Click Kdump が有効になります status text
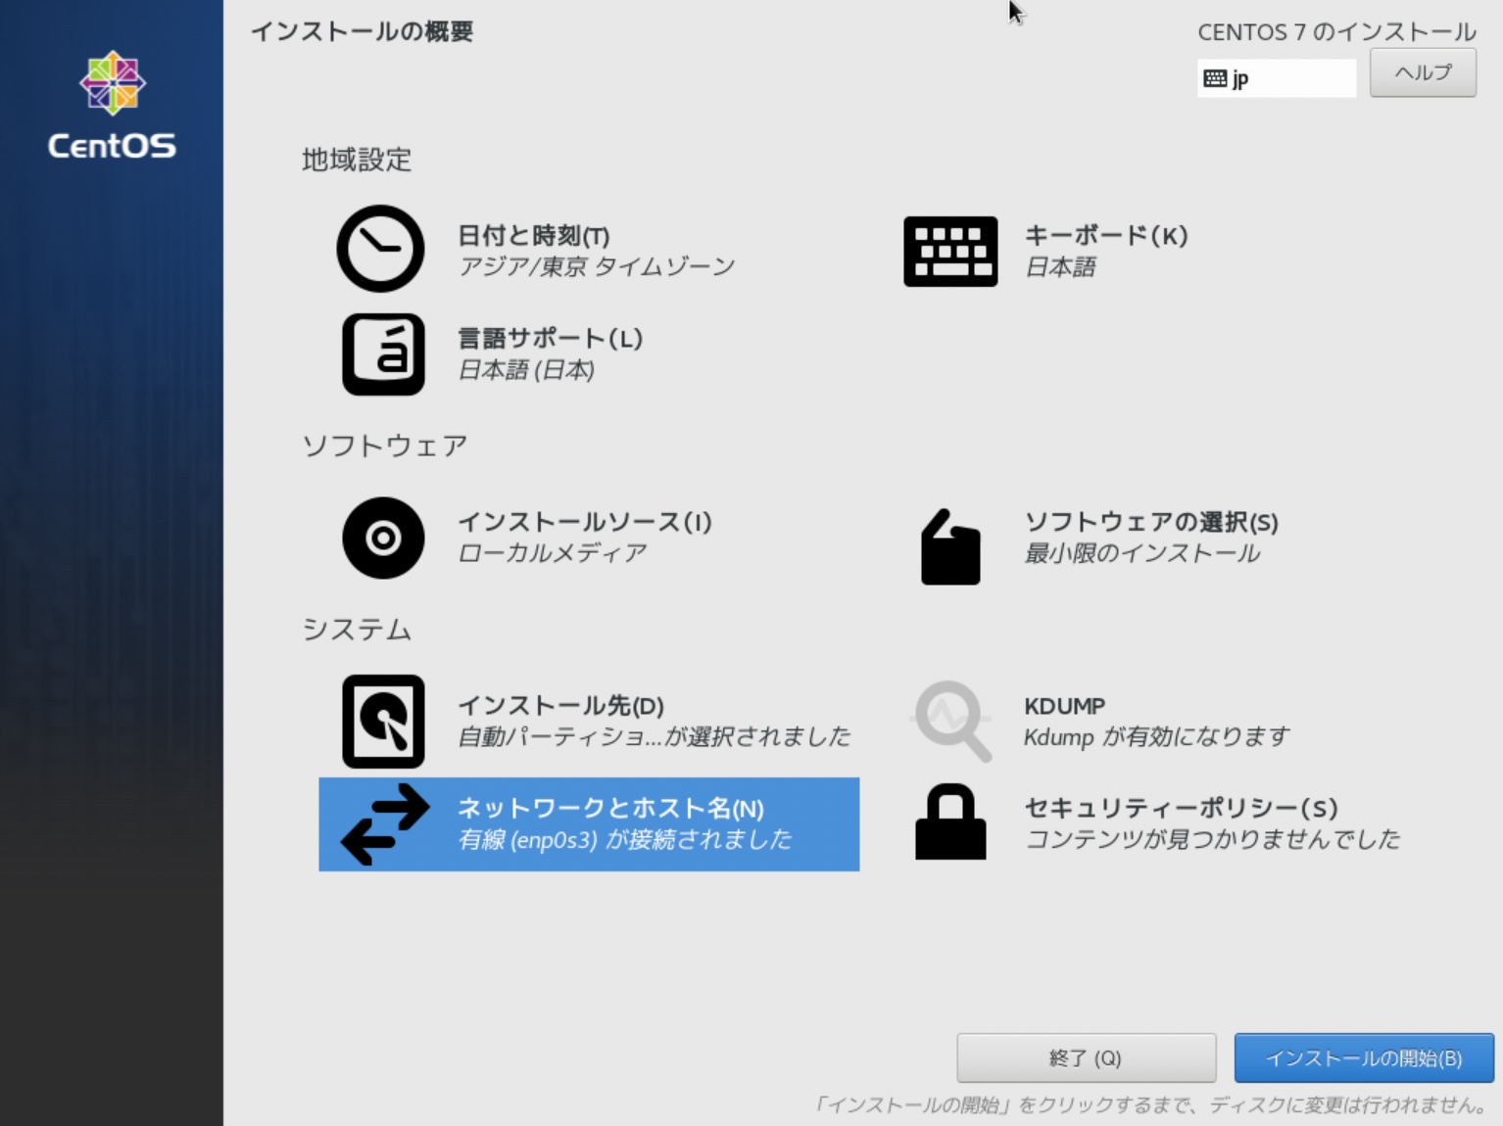 click(x=1157, y=736)
